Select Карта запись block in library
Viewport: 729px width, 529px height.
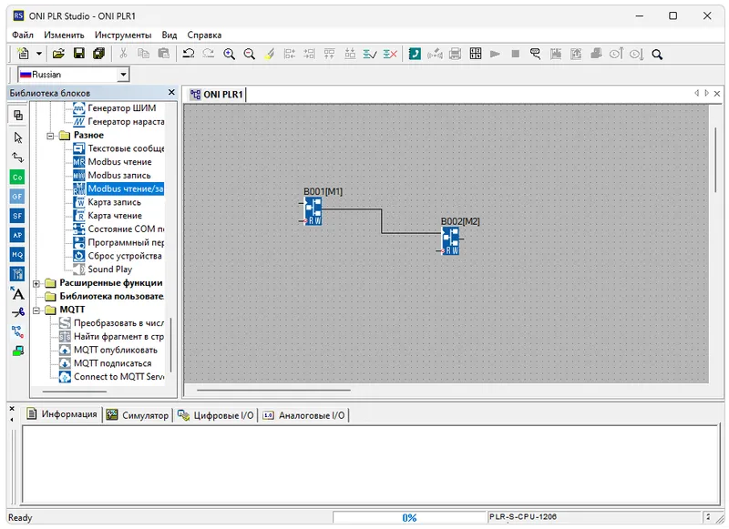coord(115,202)
